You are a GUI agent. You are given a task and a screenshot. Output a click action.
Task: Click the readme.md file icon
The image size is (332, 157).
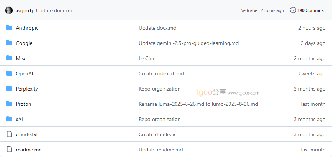[9, 150]
